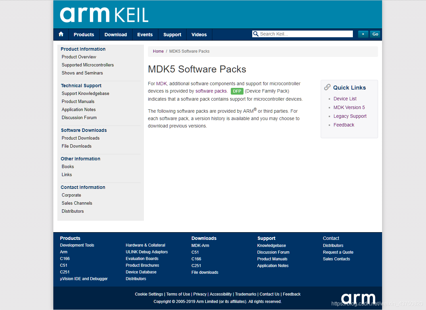Open Distributors in sidebar
This screenshot has width=426, height=310.
(x=73, y=211)
